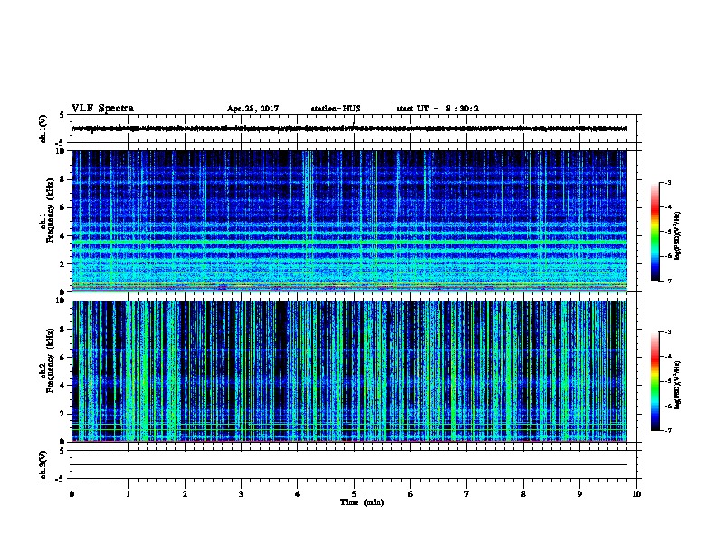717x554 pixels.
Task: Click the '6' tick on the time axis
Action: pyautogui.click(x=411, y=494)
